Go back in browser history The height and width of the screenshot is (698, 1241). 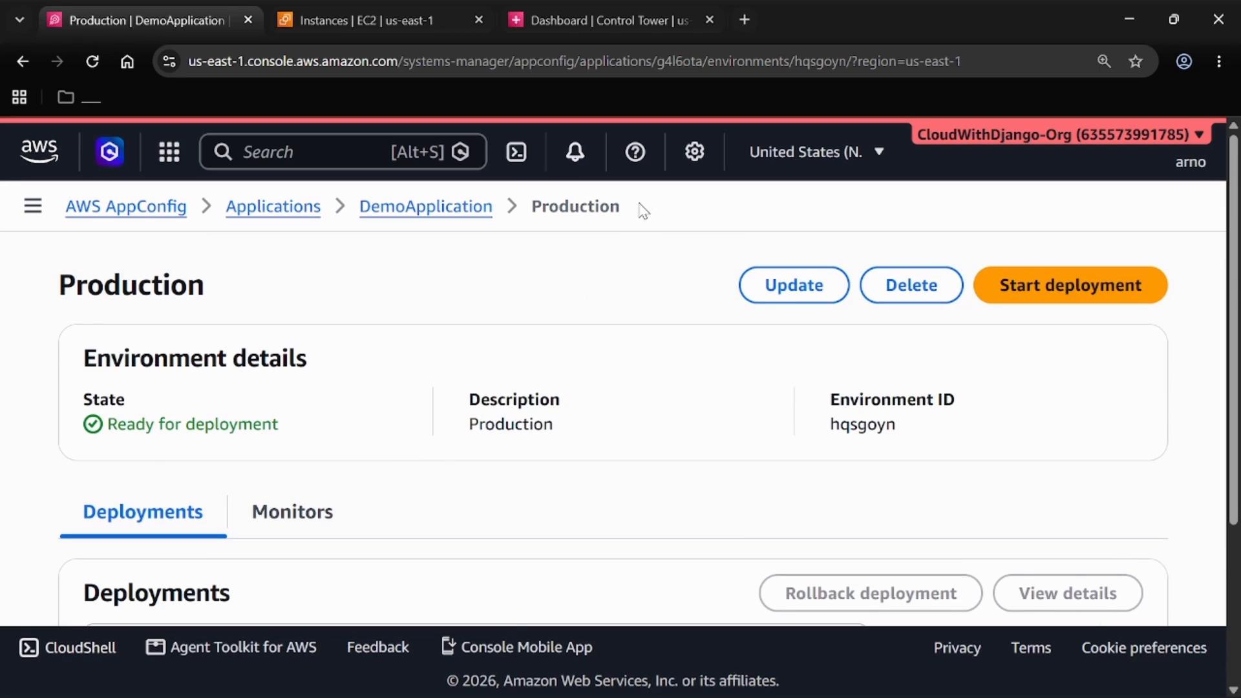(23, 61)
